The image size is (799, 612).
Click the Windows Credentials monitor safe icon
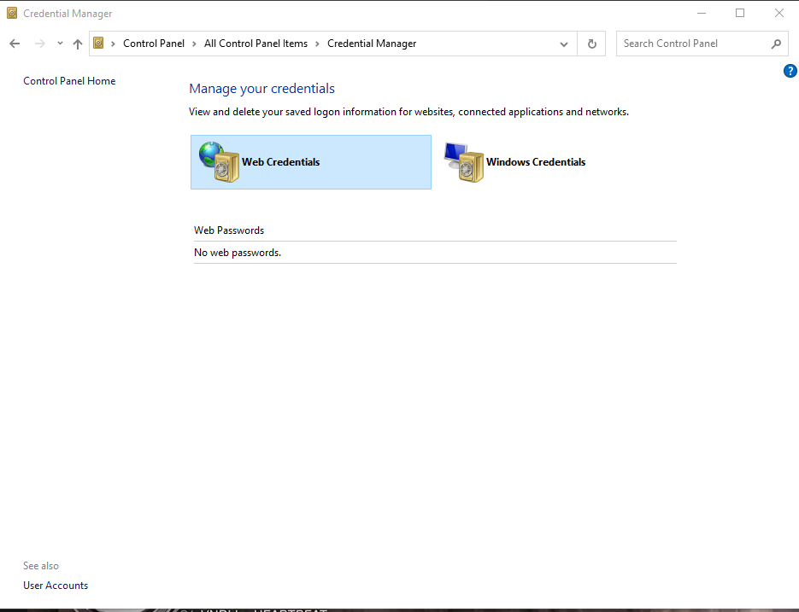[464, 162]
